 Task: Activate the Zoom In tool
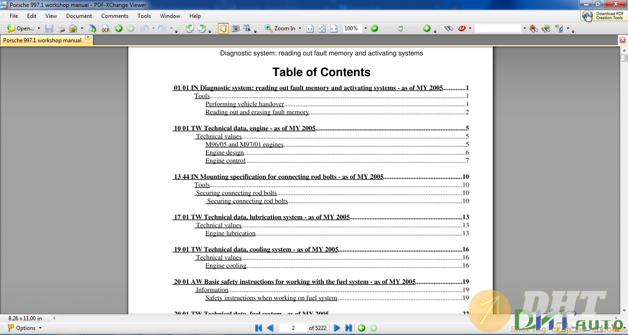click(x=280, y=28)
